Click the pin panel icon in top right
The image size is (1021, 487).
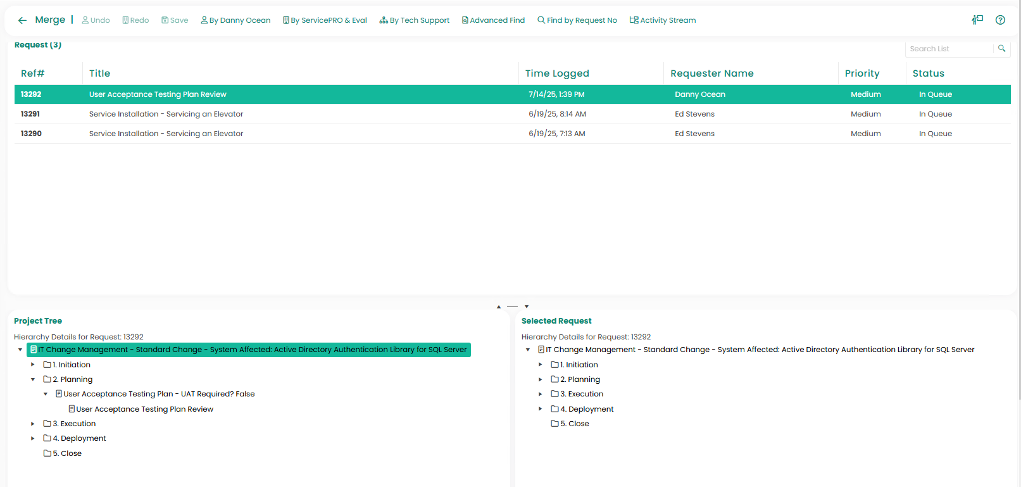point(977,20)
